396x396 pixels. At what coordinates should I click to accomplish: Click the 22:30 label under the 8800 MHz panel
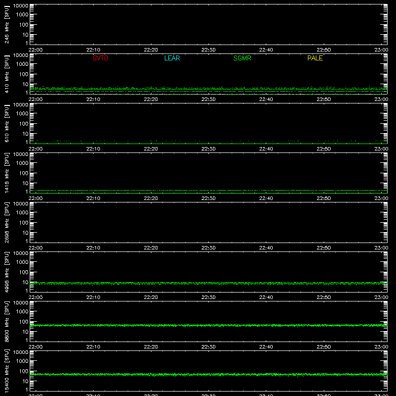[208, 347]
